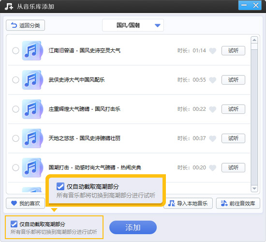Click the blue 添加 add button
This screenshot has width=266, height=242.
[133, 227]
